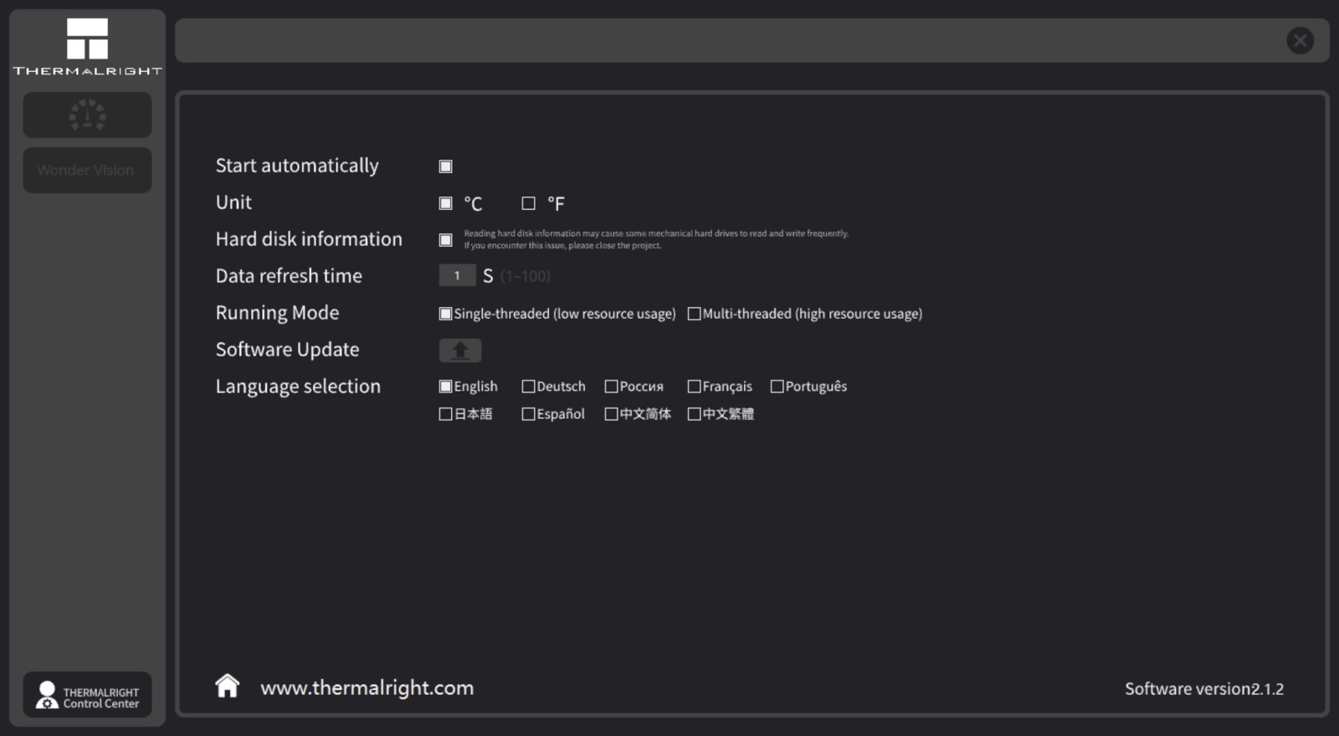This screenshot has width=1339, height=736.
Task: Choose 日本語 language option
Action: [x=446, y=414]
